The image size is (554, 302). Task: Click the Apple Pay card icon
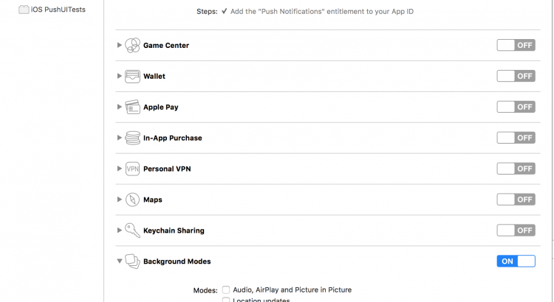coord(133,107)
